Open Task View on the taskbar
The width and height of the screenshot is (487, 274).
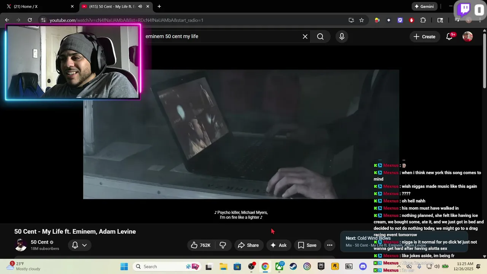(x=208, y=266)
